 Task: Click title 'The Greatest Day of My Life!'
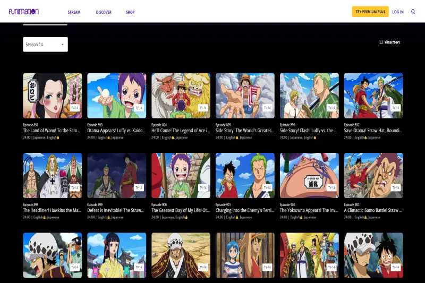tap(181, 210)
